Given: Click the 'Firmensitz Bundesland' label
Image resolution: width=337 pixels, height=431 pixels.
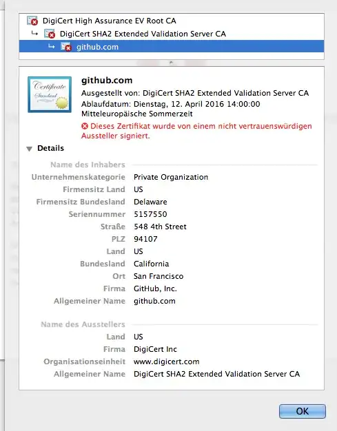Looking at the screenshot, I should click(81, 202).
